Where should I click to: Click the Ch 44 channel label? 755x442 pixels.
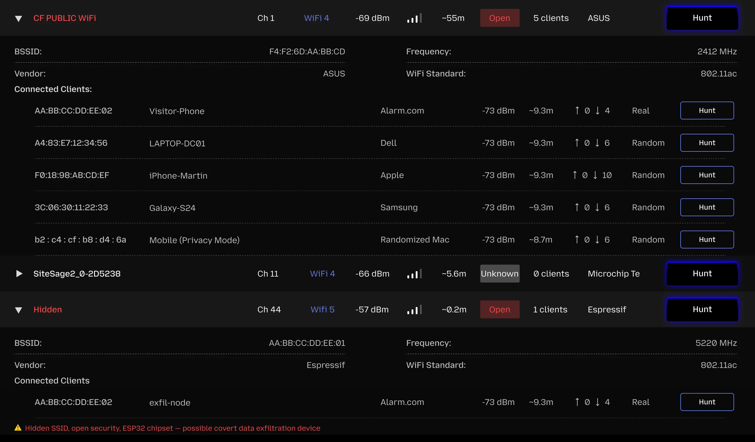269,309
